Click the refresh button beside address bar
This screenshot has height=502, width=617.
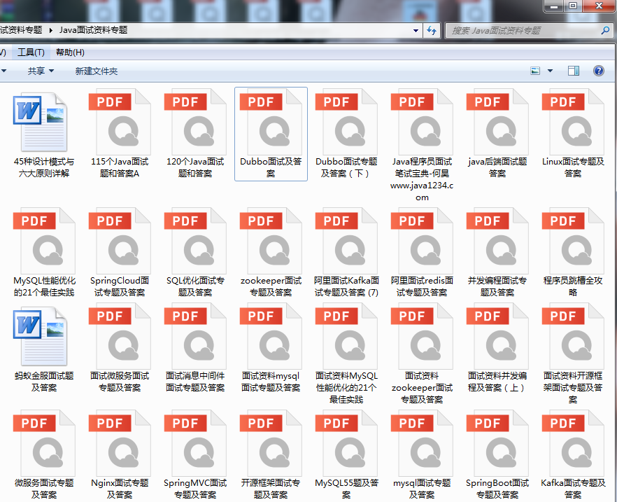point(432,30)
